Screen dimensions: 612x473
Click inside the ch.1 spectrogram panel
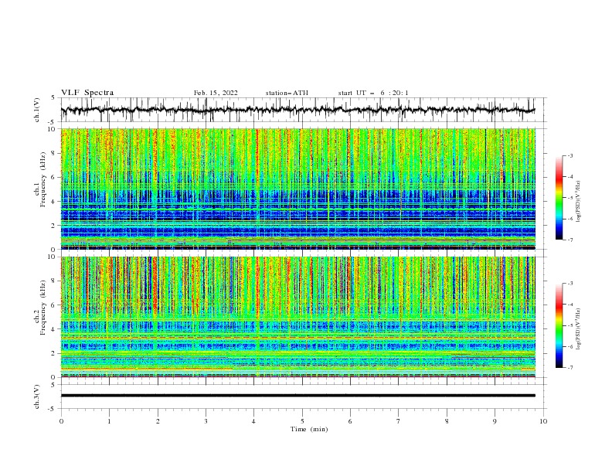click(297, 189)
